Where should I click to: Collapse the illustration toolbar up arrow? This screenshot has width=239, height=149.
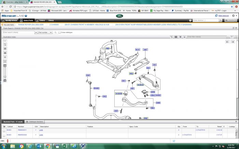tap(5, 41)
